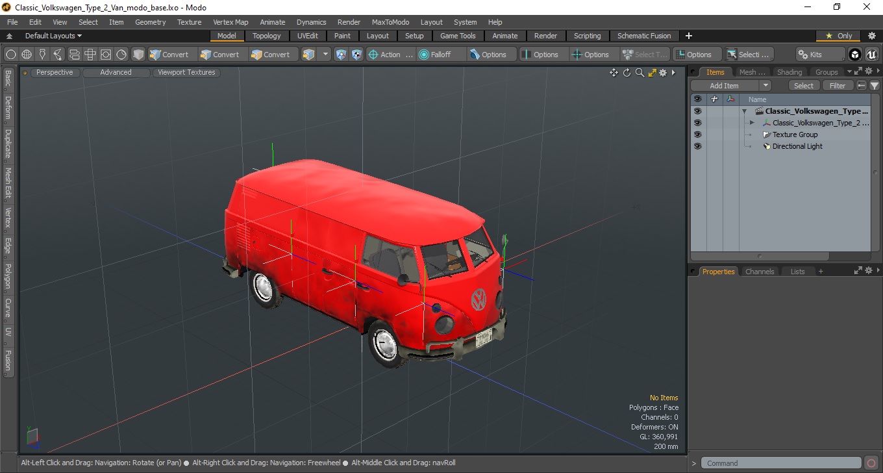Open layout settings gear at top right
Screen dimensions: 883x473
point(872,36)
